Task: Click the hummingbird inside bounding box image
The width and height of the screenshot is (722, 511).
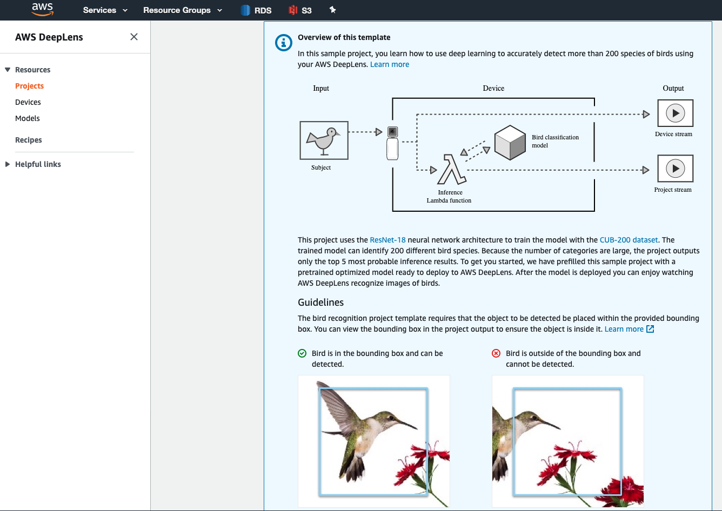Action: click(x=373, y=441)
